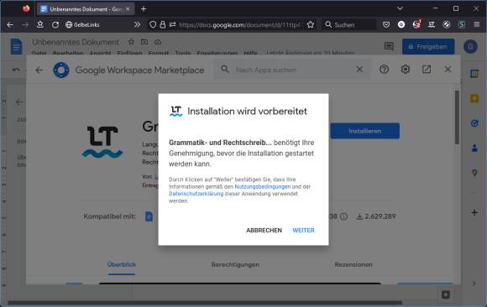Click the Marketplace vertical scrollbar

pyautogui.click(x=457, y=117)
